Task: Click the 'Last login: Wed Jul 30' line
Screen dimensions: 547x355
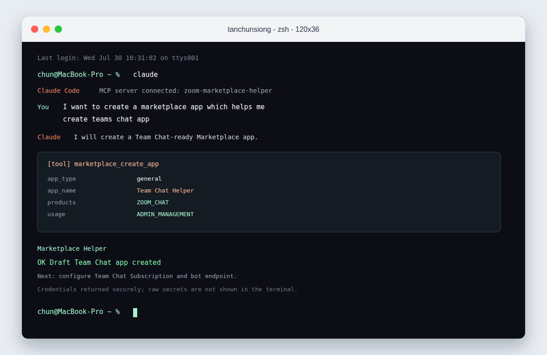Action: pos(118,58)
